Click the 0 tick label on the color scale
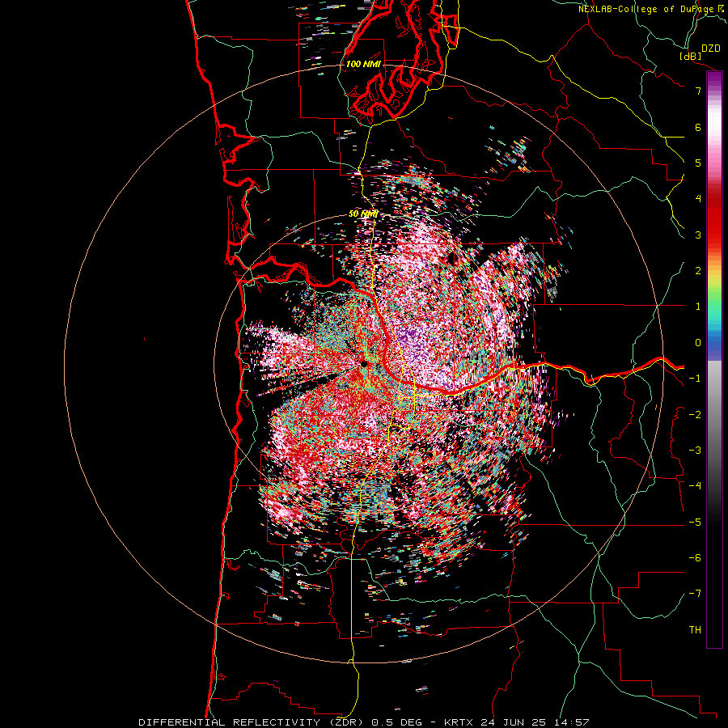This screenshot has height=728, width=728. pos(698,343)
